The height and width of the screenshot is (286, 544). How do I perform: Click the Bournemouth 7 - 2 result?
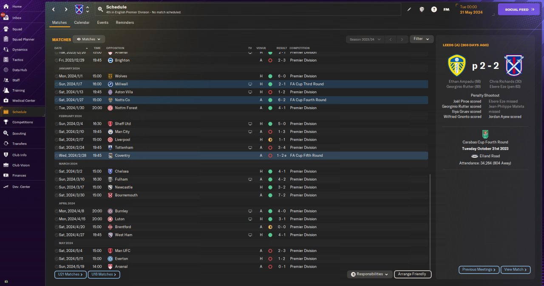pyautogui.click(x=282, y=195)
